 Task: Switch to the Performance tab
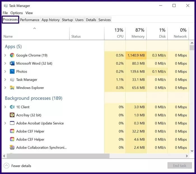pos(30,20)
